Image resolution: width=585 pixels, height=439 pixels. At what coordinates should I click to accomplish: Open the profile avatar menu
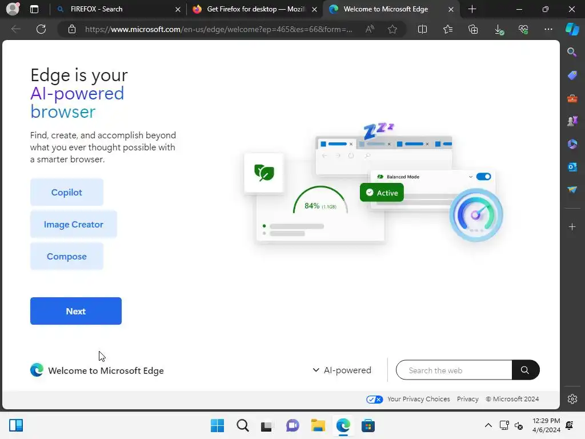click(13, 9)
